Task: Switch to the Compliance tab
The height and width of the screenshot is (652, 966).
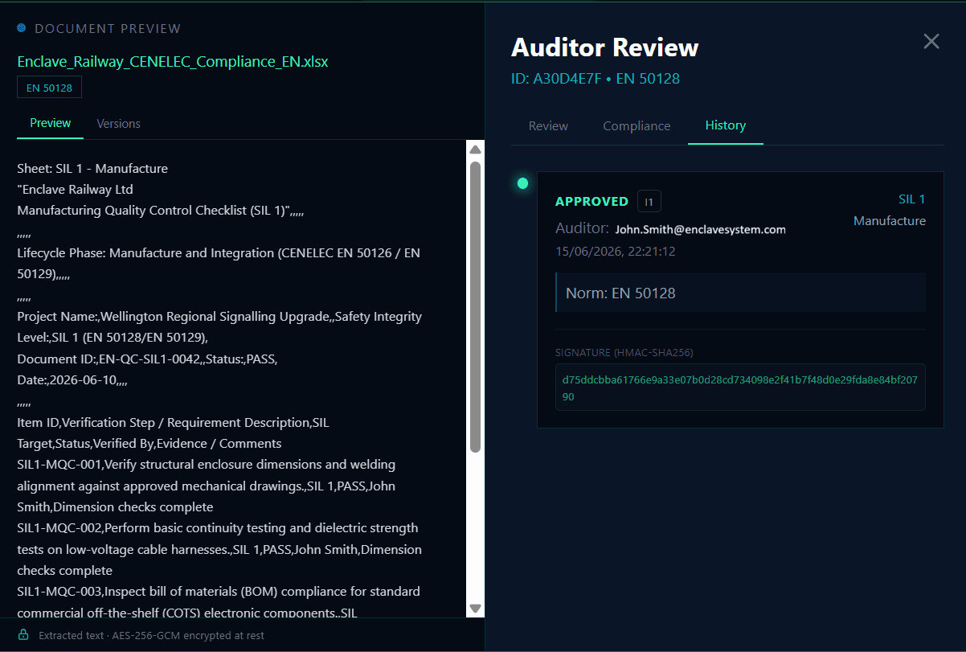Action: pos(636,125)
